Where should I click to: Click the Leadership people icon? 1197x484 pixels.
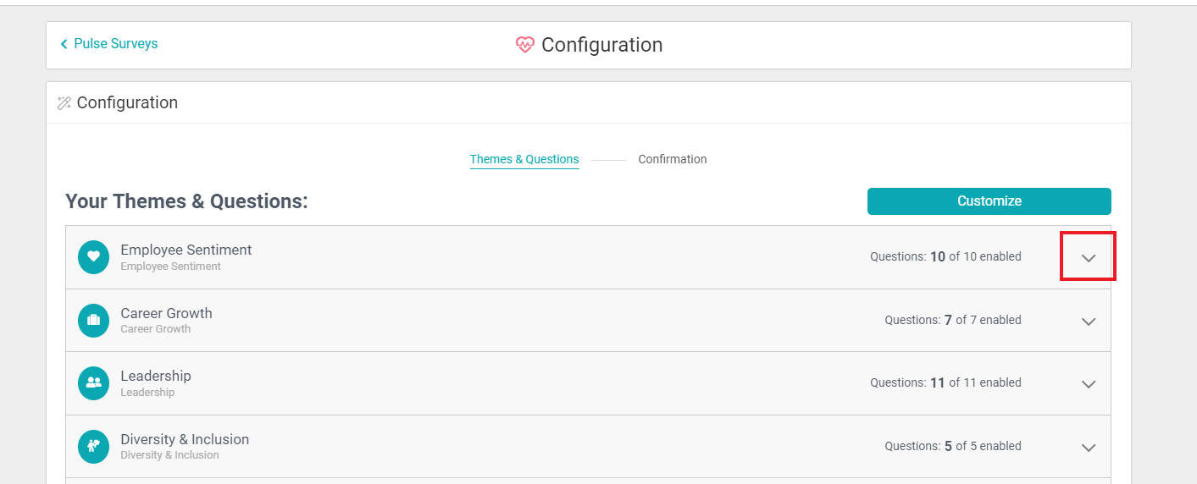(93, 383)
